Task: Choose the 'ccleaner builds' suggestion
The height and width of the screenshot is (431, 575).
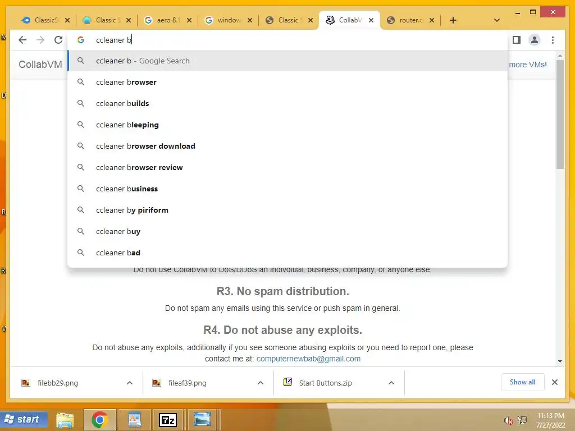Action: (287, 103)
